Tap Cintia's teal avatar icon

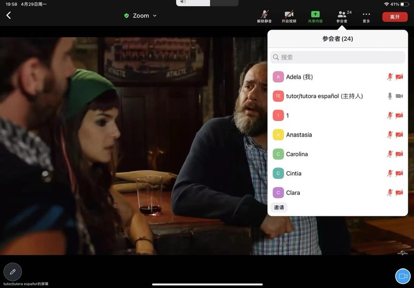(278, 173)
